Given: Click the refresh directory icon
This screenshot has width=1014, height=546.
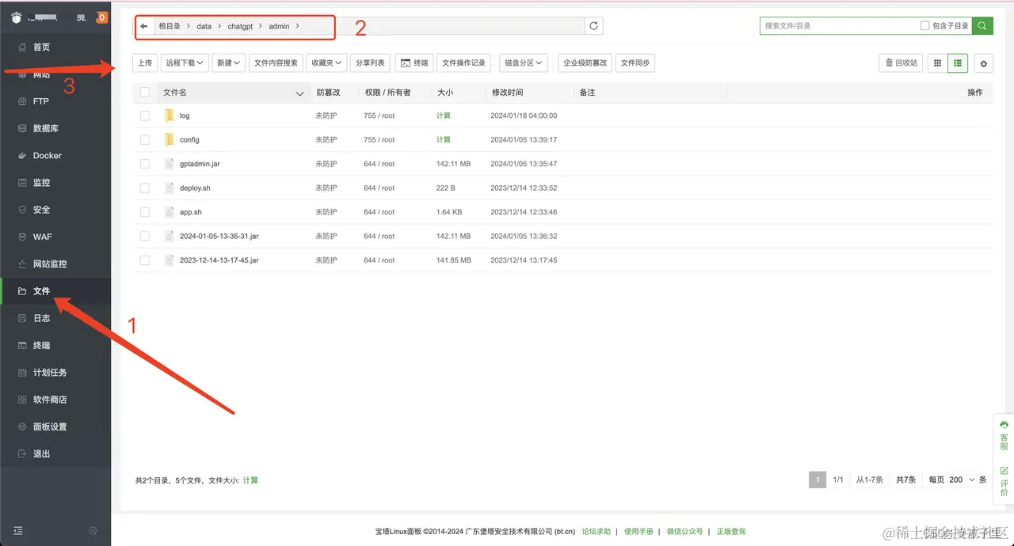Looking at the screenshot, I should click(594, 26).
